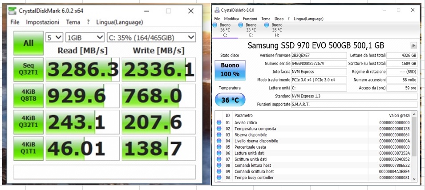Open Tema menu in CrystalDiskMark
Screen dimensions: 425x190
(73, 22)
